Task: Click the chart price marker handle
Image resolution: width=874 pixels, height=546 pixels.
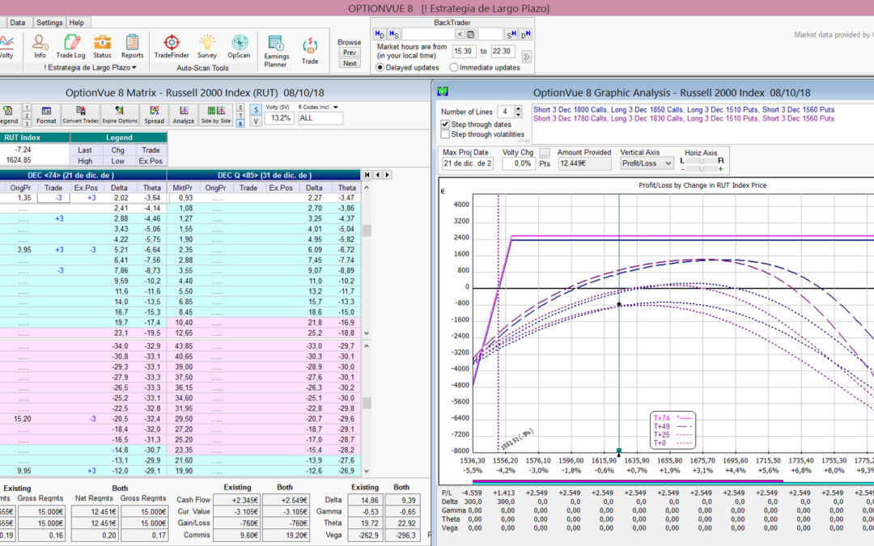Action: 619,451
